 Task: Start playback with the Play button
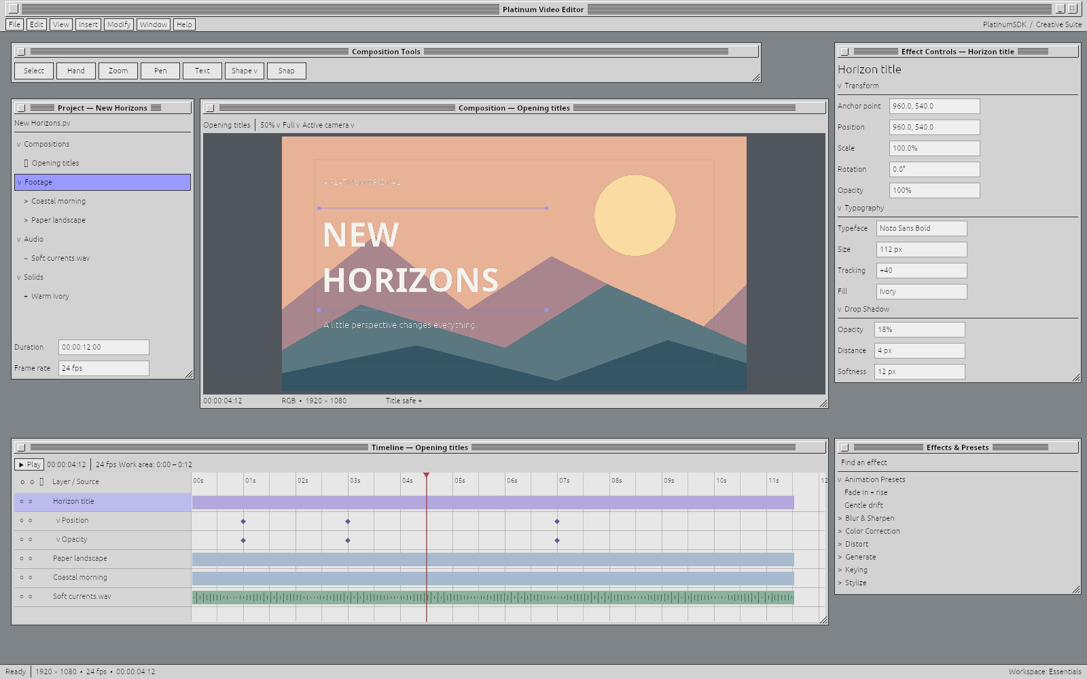30,464
